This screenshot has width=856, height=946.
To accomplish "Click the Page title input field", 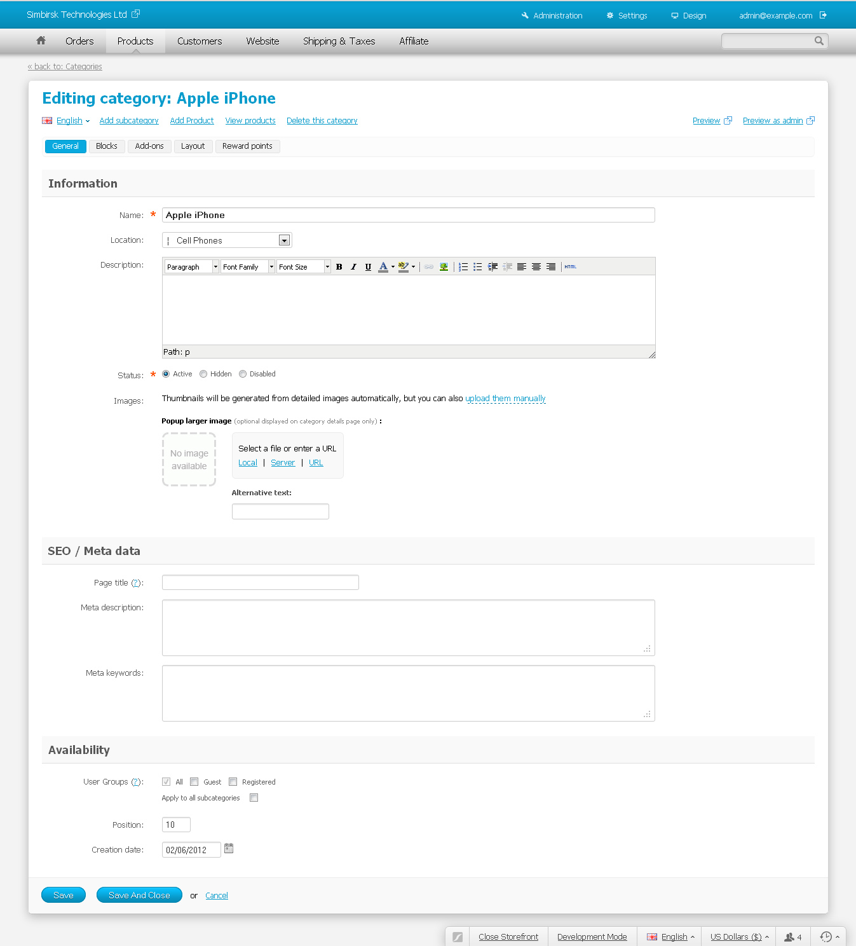I will tap(261, 582).
